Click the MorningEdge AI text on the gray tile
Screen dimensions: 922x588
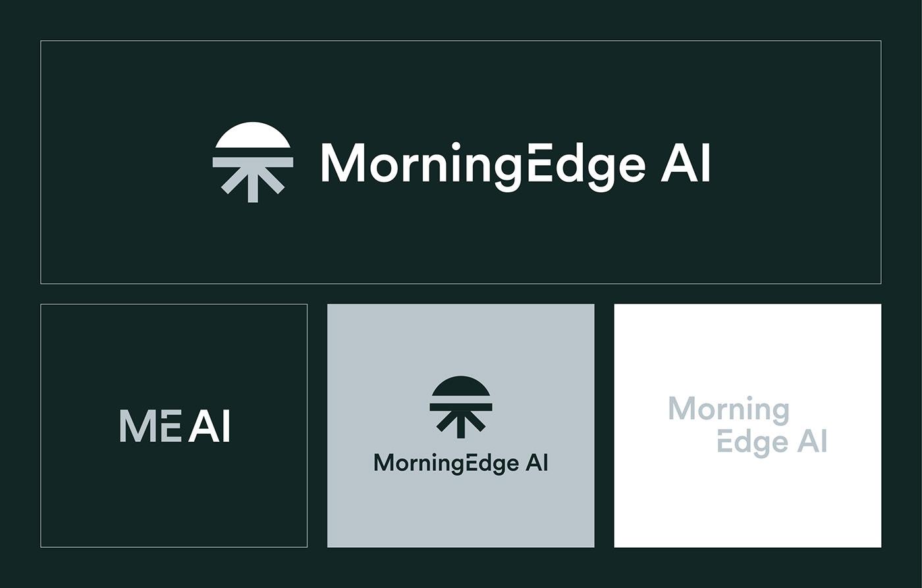461,463
